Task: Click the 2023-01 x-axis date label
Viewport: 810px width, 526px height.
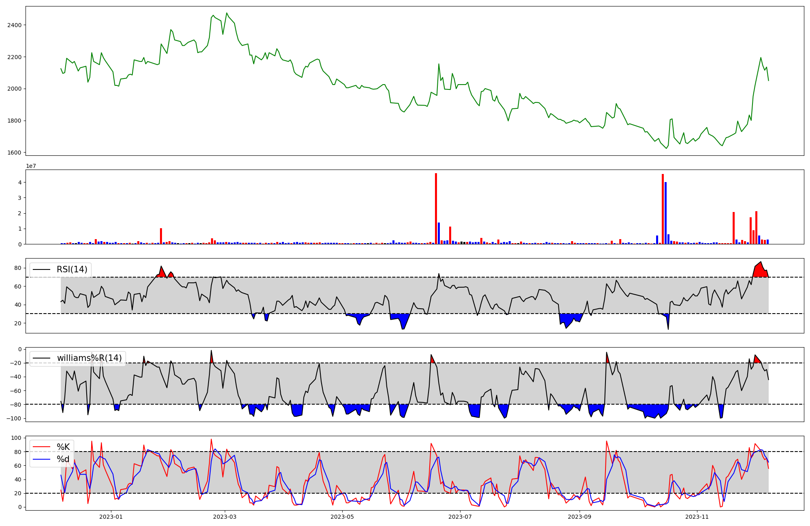Action: click(111, 517)
